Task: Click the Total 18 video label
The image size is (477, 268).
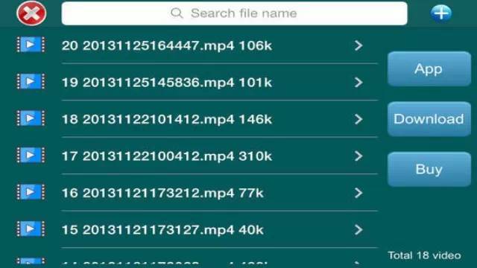Action: 424,255
